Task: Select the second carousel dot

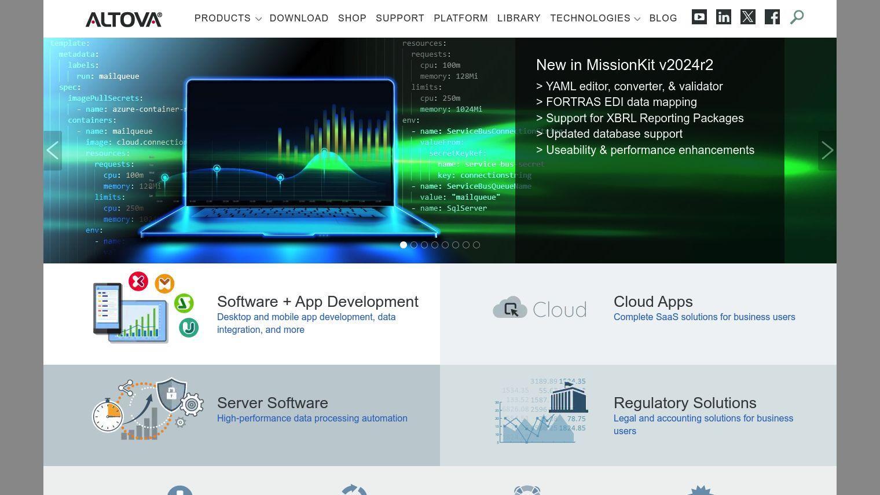Action: point(414,245)
